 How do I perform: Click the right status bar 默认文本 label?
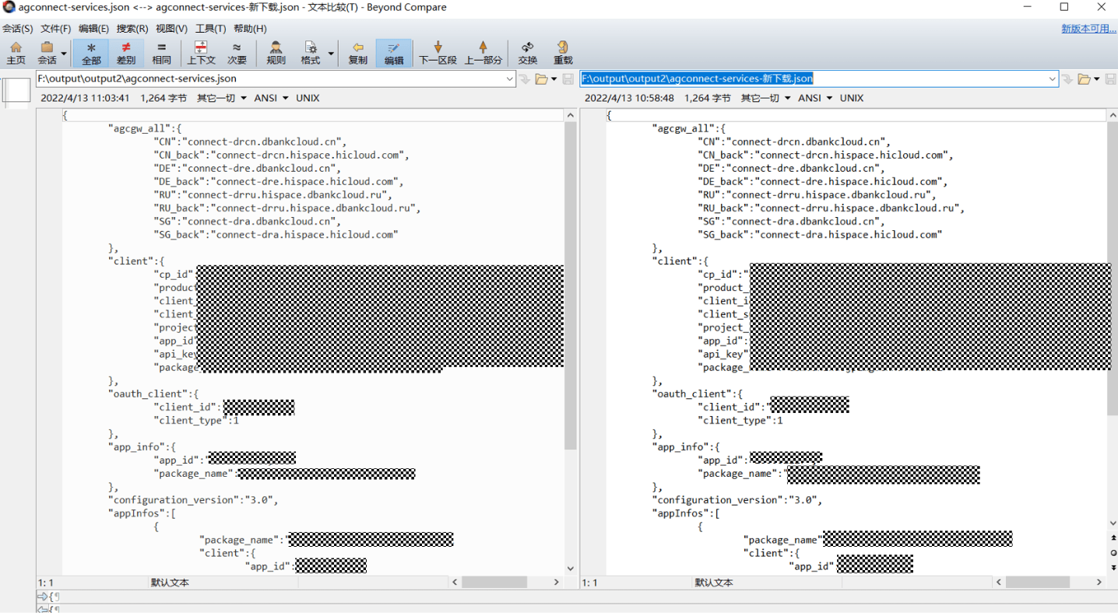(x=714, y=582)
